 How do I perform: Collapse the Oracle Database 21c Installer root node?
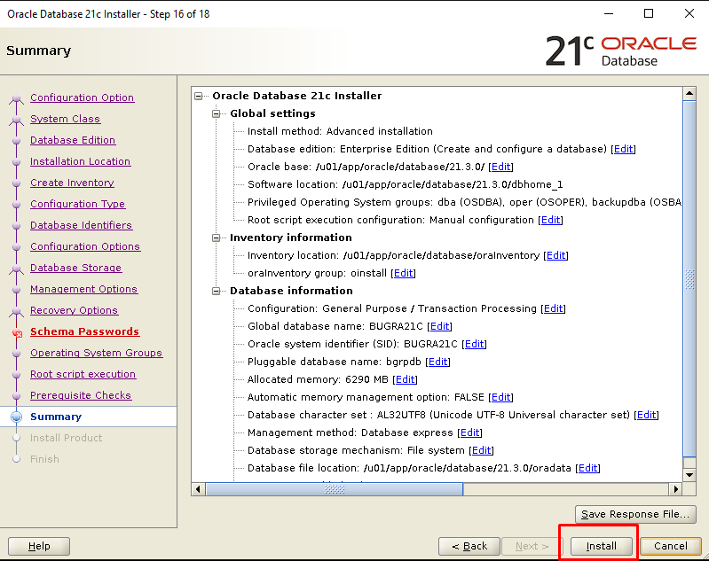pos(199,96)
